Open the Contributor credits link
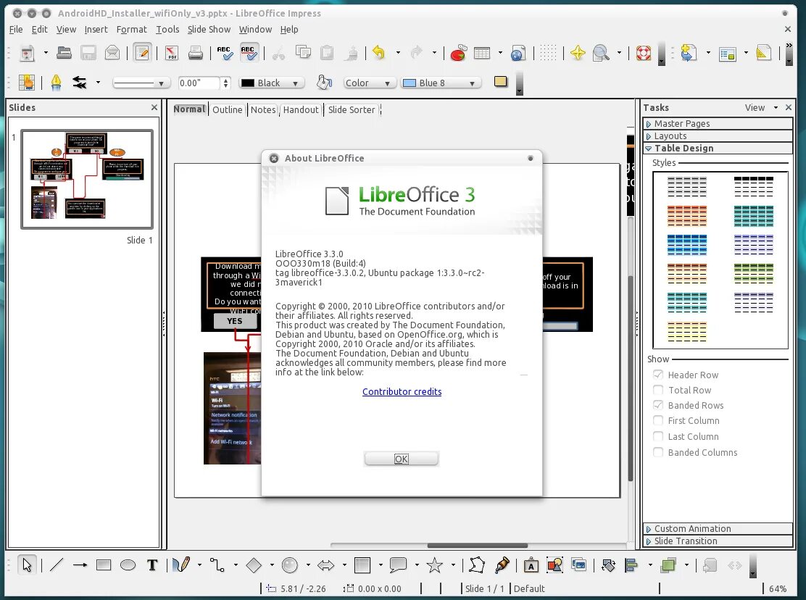 click(402, 391)
